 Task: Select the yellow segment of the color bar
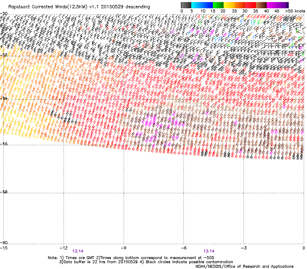(229, 5)
